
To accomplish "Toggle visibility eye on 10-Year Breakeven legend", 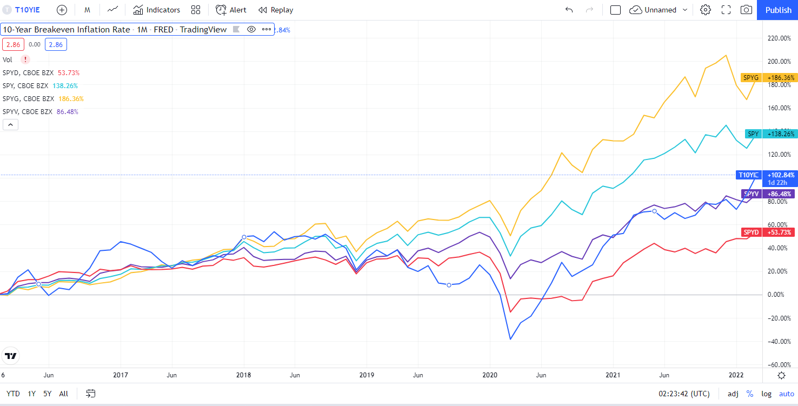I will [251, 29].
